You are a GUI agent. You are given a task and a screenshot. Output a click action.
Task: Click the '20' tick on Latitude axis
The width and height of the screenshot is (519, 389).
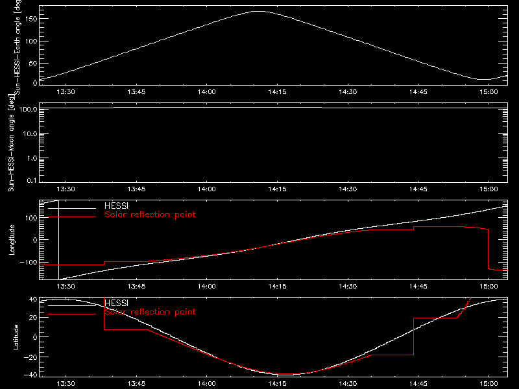point(33,318)
